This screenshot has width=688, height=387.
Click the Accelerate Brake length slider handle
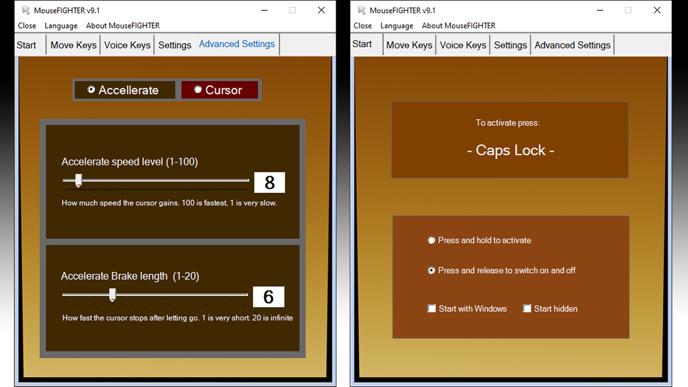point(113,295)
